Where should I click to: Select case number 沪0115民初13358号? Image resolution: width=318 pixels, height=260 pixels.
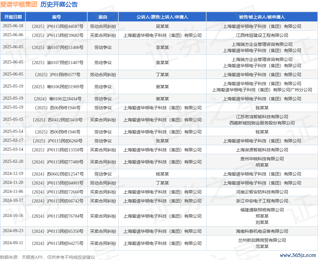[57, 150]
